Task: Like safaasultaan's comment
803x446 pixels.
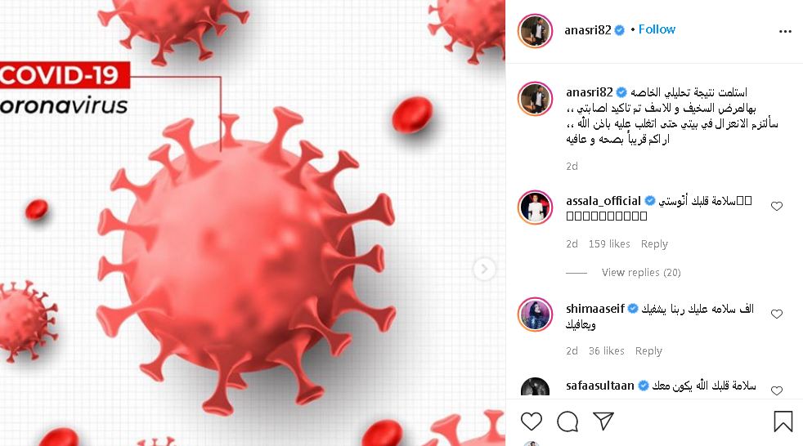Action: 777,390
